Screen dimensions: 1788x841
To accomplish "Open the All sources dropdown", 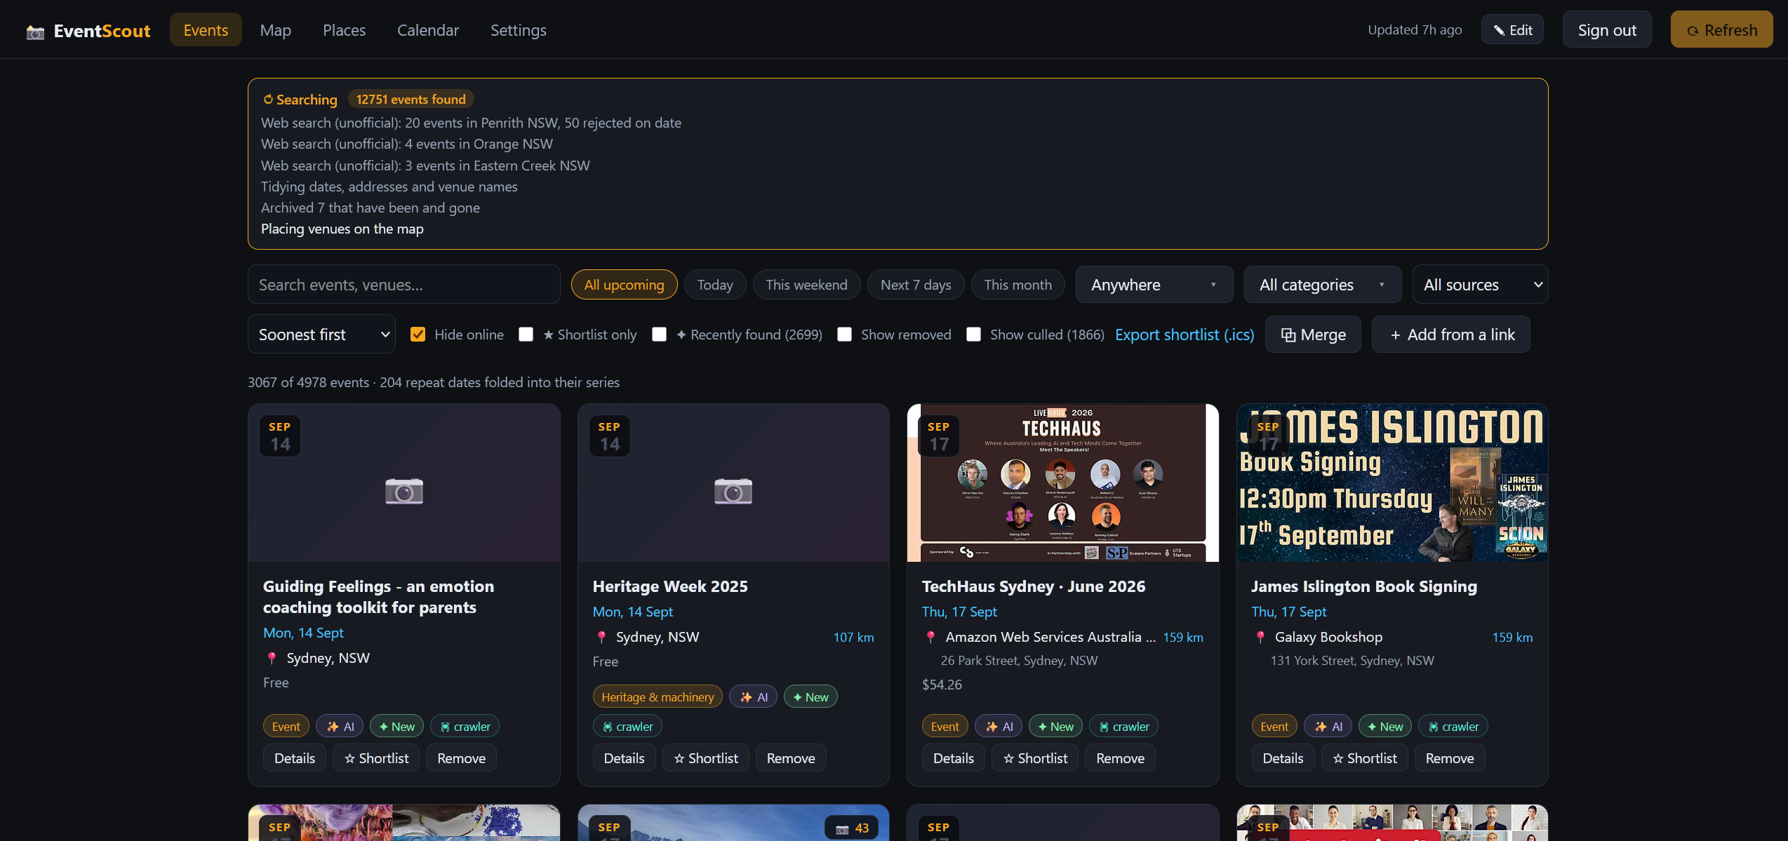I will tap(1480, 285).
